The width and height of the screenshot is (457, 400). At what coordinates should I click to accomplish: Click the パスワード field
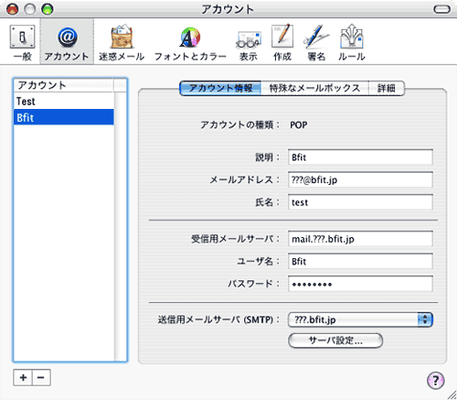pyautogui.click(x=360, y=284)
